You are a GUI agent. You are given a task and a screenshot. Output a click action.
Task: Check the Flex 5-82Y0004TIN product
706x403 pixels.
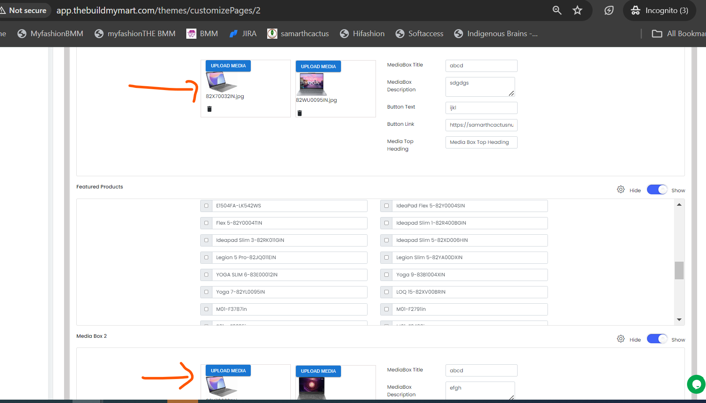coord(206,223)
